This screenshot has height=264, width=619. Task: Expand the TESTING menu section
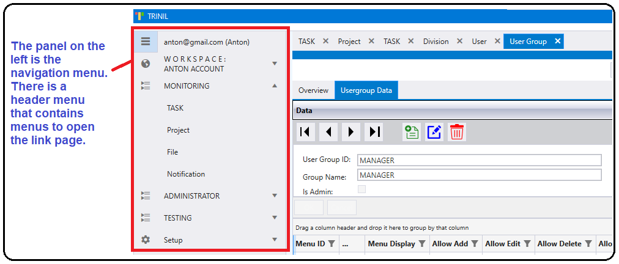coord(275,218)
